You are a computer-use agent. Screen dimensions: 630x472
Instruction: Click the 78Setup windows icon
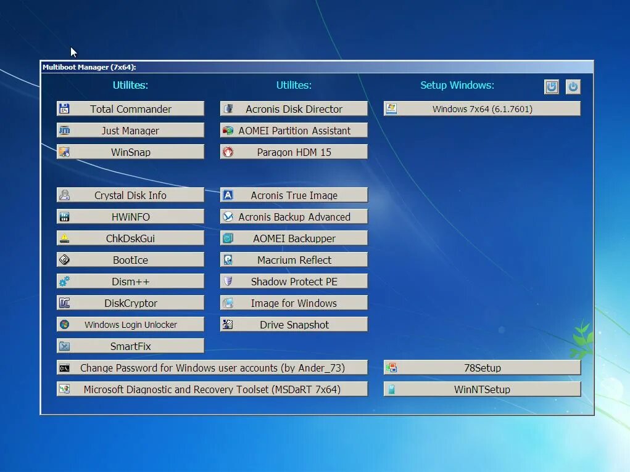391,368
